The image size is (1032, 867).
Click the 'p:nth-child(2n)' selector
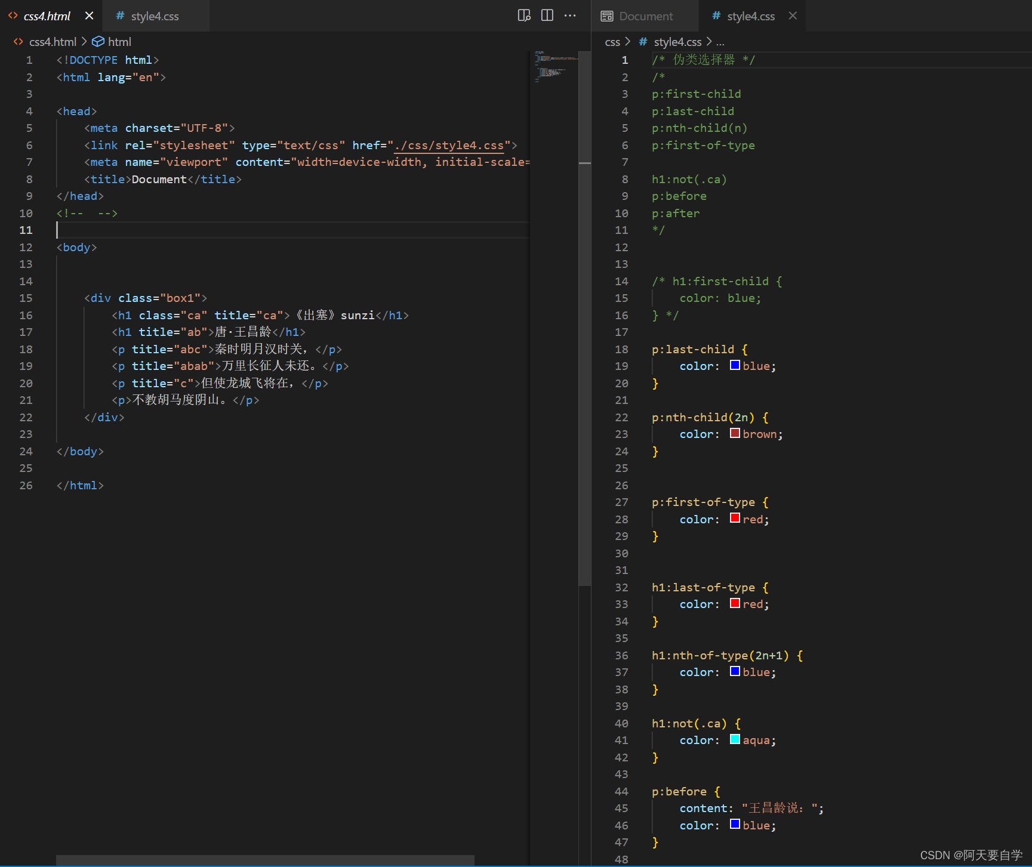click(x=703, y=417)
